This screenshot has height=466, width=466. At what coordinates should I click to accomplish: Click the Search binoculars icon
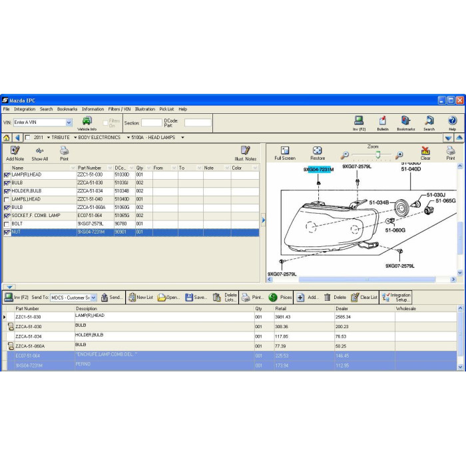coord(429,123)
